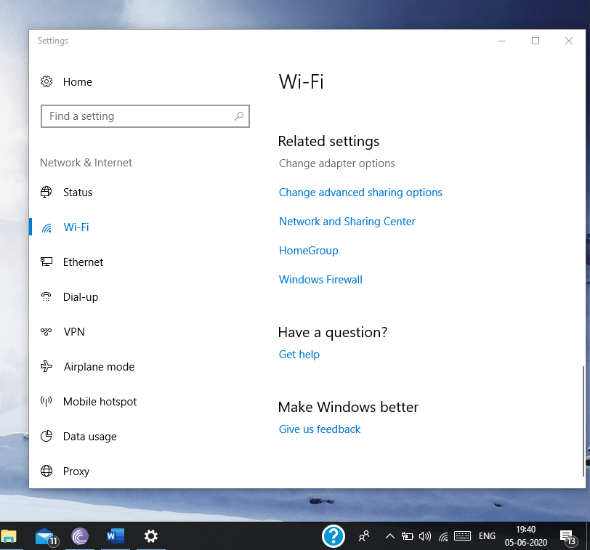This screenshot has height=550, width=590.
Task: Open the Mail app from the taskbar
Action: tap(45, 536)
